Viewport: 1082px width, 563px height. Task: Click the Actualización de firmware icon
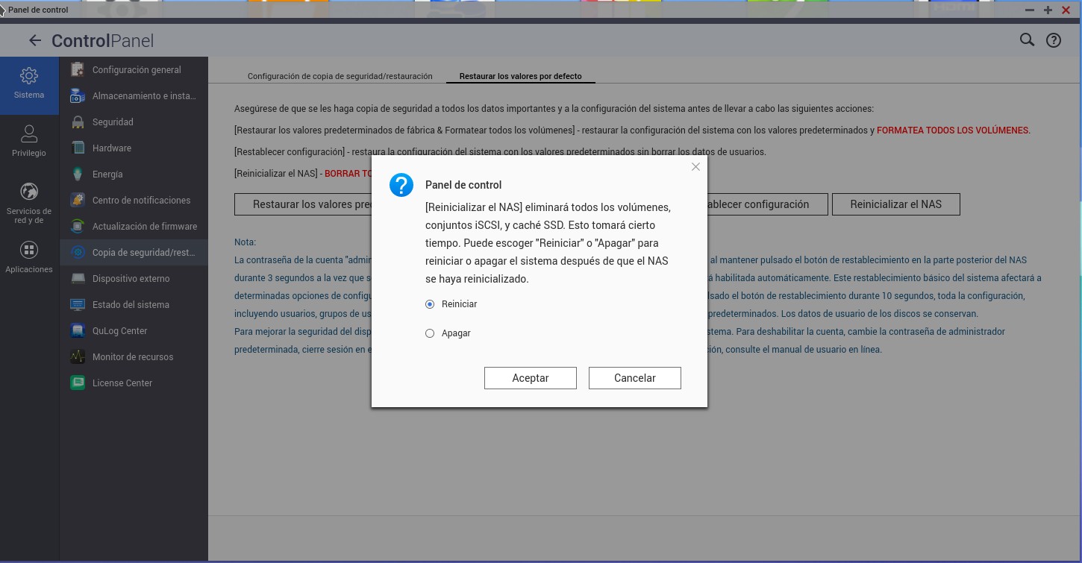[78, 227]
